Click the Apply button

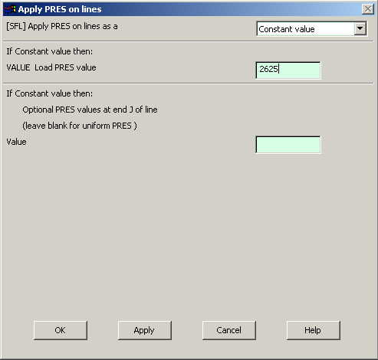(x=144, y=330)
